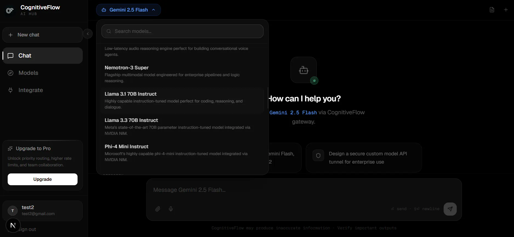
Task: Click the chevron arrow on model selector
Action: pyautogui.click(x=153, y=10)
